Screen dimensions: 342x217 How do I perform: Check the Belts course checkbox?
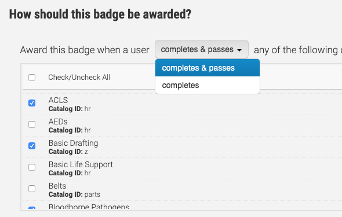coord(32,189)
